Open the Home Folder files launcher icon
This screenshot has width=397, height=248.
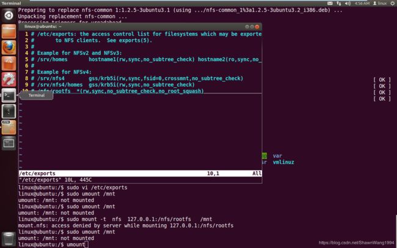(9, 31)
